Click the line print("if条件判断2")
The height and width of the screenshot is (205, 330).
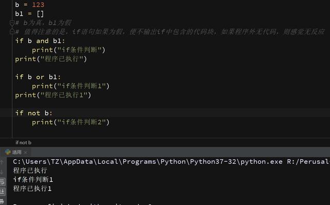(x=71, y=122)
